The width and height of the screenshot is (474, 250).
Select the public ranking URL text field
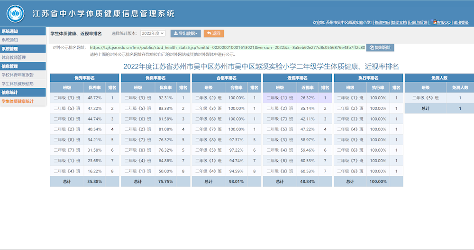tap(228, 48)
